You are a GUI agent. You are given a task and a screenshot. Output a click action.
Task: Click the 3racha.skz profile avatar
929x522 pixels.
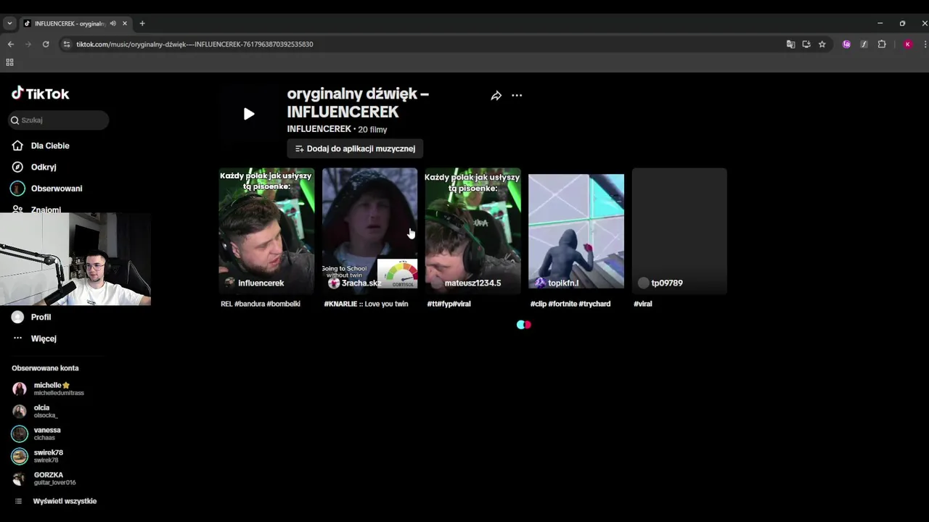point(334,283)
